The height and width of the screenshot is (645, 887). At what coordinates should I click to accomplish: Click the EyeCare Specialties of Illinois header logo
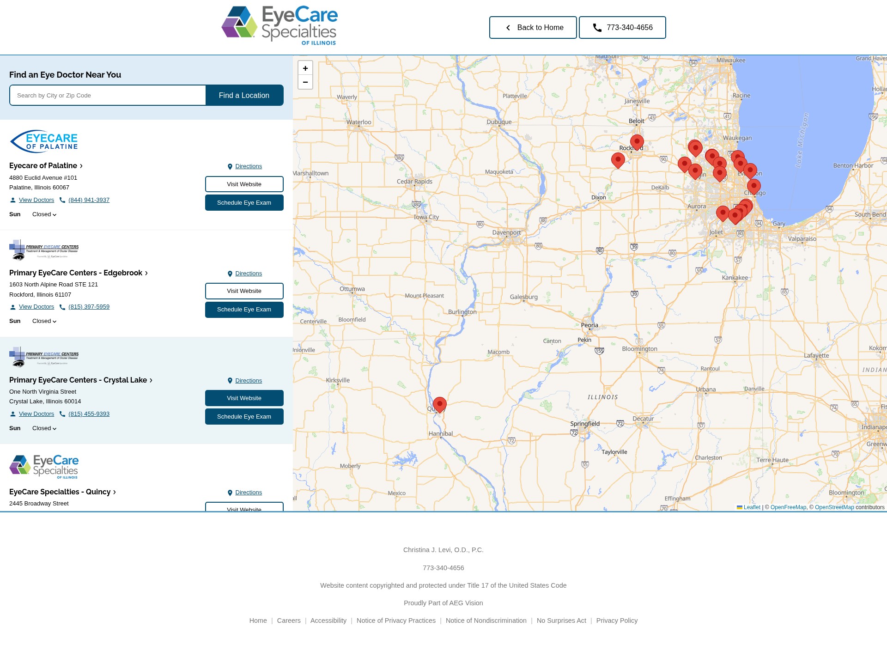pos(279,25)
